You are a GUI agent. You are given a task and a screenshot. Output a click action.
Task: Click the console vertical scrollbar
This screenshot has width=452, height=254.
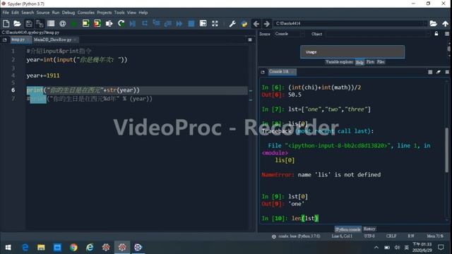pos(447,150)
